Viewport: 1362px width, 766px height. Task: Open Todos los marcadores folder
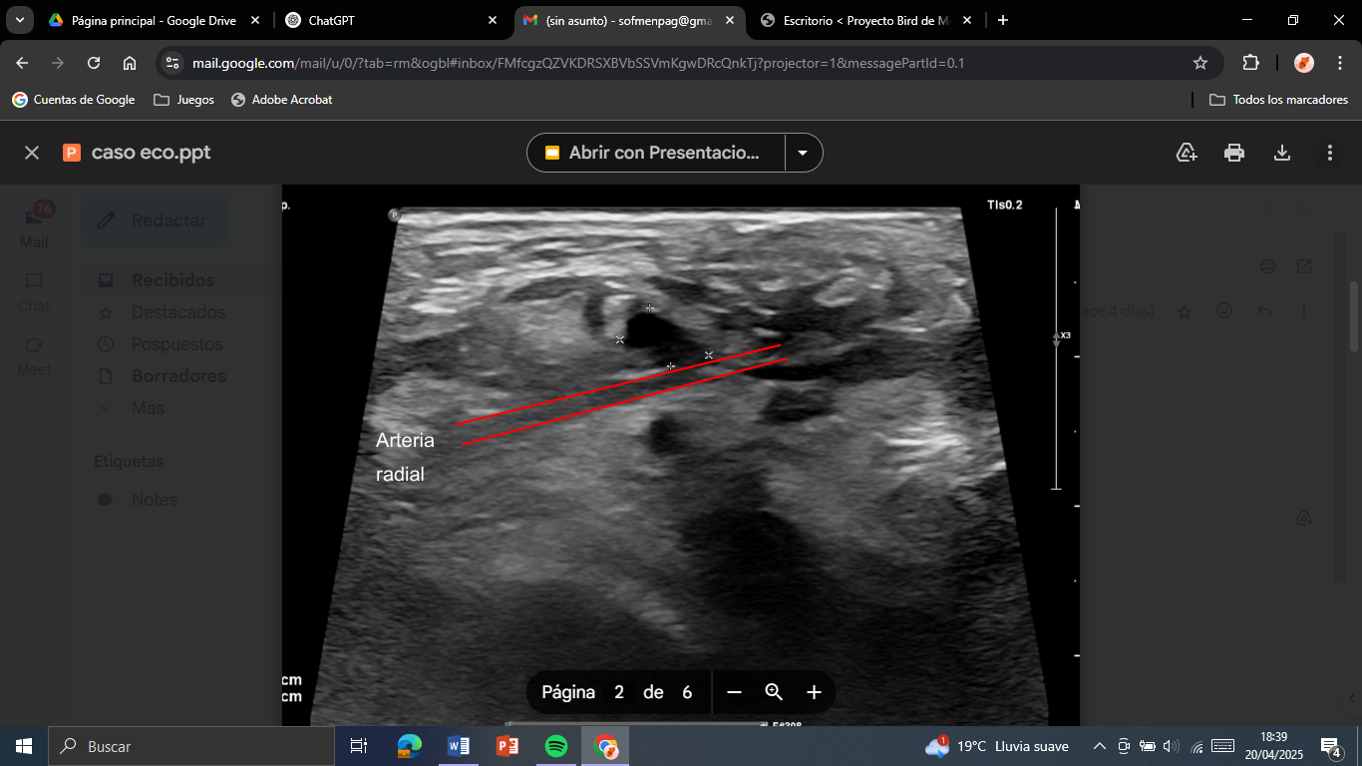pyautogui.click(x=1278, y=100)
